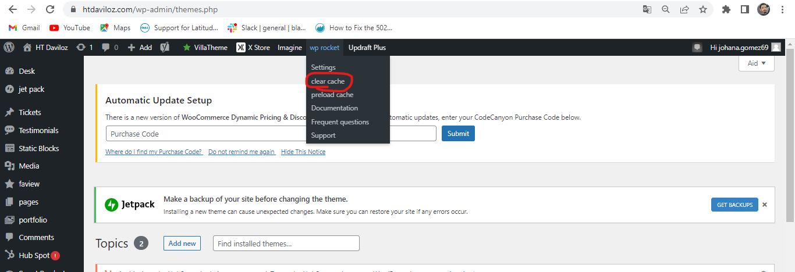
Task: Open Support for Latitude bookmark
Action: (179, 27)
